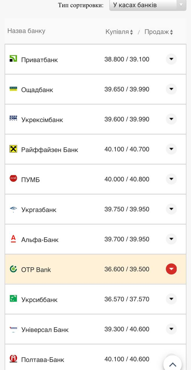Expand details for Приватбанк row
Screen dimensions: 191x370
(x=171, y=59)
